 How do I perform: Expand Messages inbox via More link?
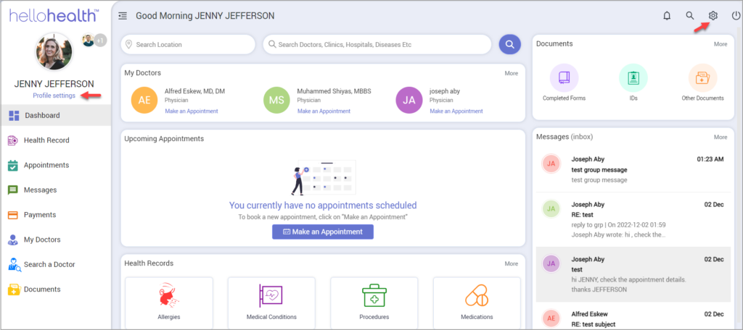click(x=720, y=137)
